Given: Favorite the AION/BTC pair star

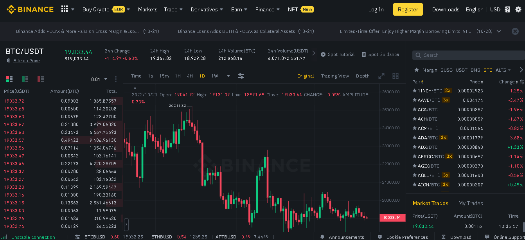Looking at the screenshot, I should coord(415,184).
